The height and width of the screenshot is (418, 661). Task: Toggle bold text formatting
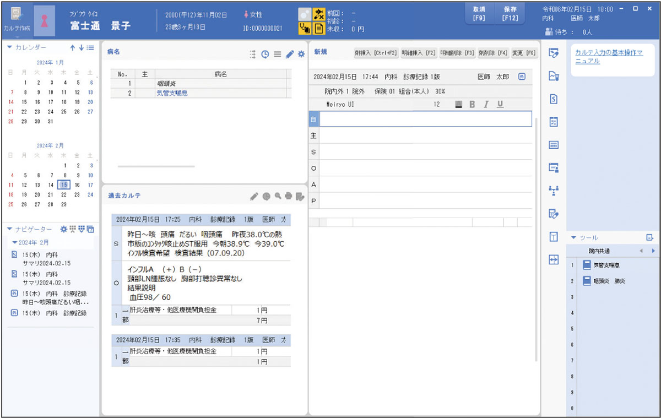[472, 104]
